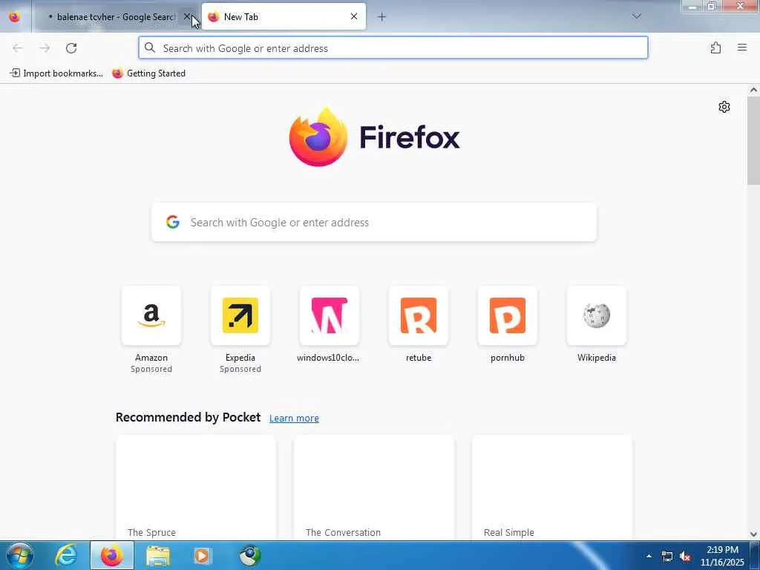Open a new tab with plus button
The height and width of the screenshot is (570, 760).
coord(382,17)
